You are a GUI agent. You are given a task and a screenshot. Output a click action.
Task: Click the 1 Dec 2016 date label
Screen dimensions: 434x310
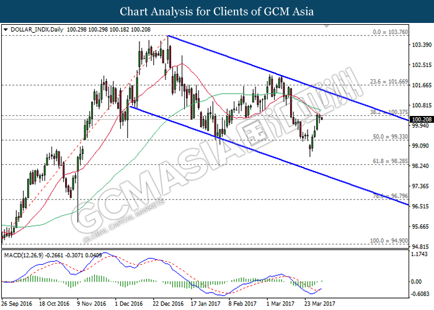(129, 304)
